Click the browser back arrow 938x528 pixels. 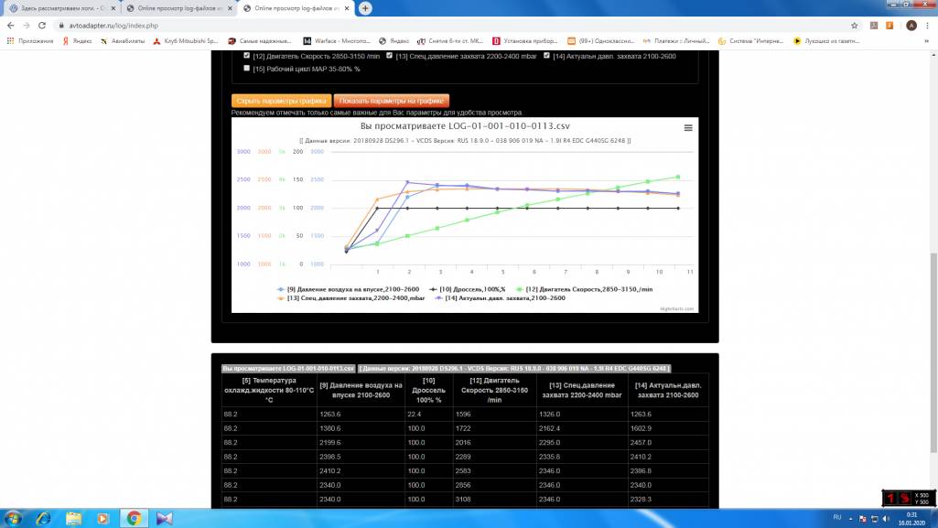(9, 26)
